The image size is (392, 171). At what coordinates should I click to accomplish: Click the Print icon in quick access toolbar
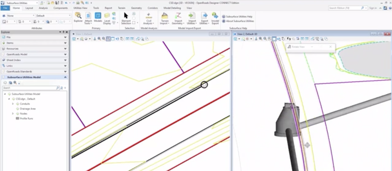click(78, 3)
